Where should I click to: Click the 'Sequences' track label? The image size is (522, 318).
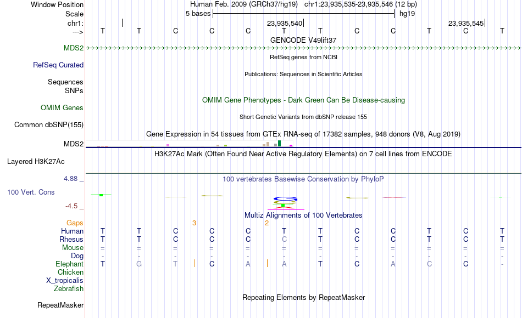(x=65, y=82)
